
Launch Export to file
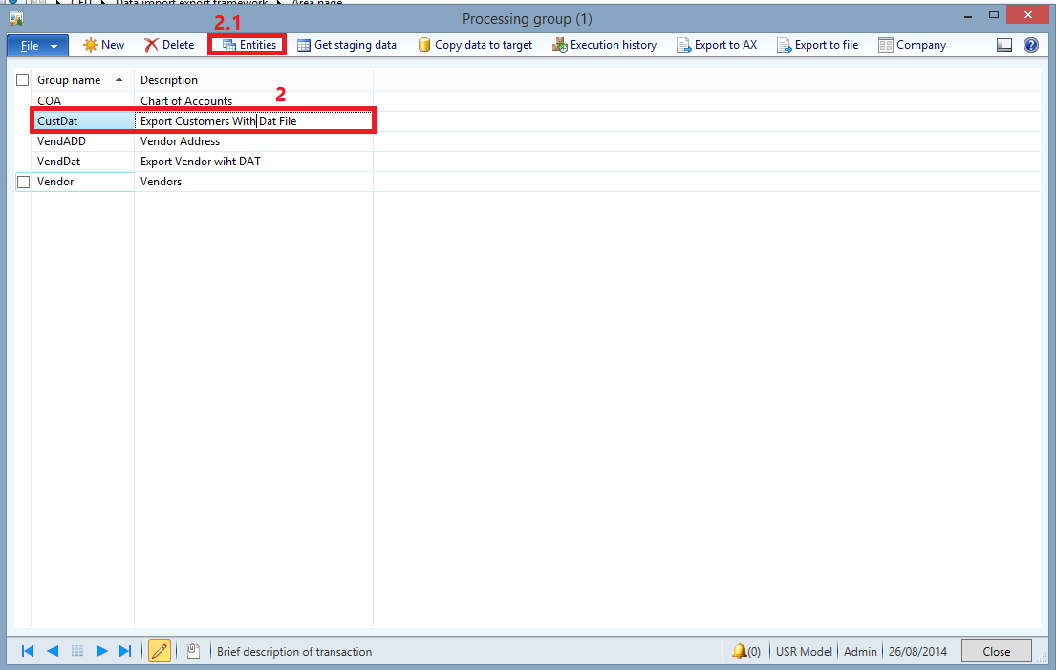[818, 44]
